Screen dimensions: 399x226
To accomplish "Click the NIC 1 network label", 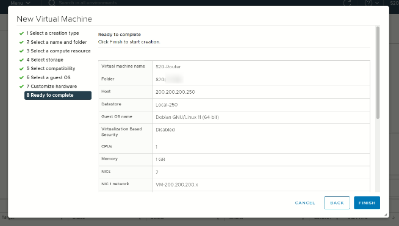I will click(115, 184).
